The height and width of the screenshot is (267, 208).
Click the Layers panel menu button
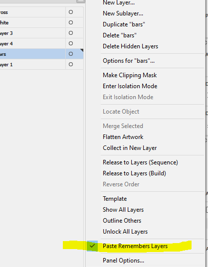pyautogui.click(x=81, y=1)
